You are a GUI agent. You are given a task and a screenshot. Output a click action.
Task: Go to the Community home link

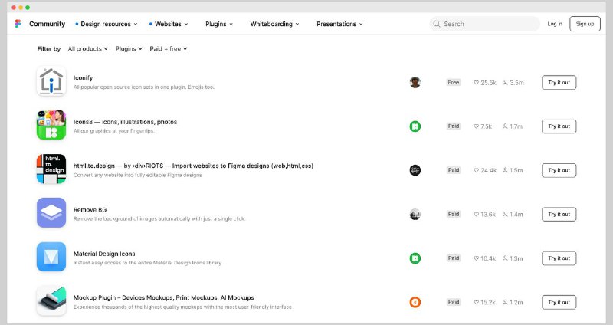click(x=47, y=24)
